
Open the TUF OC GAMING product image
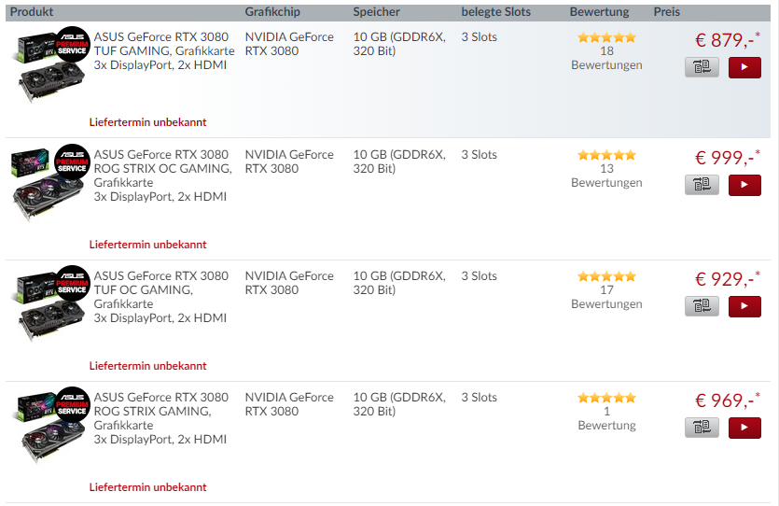(49, 304)
